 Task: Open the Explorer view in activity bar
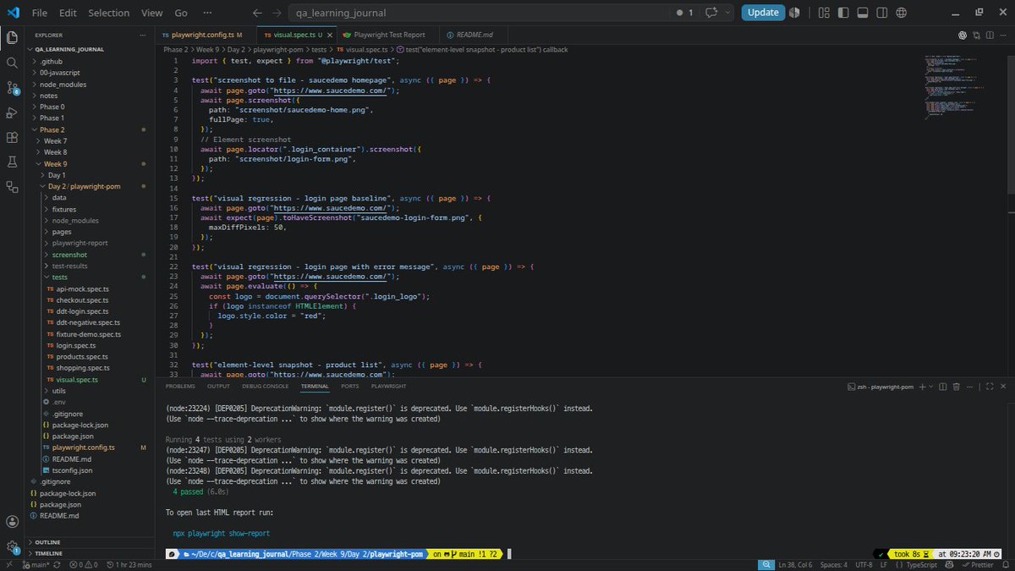pyautogui.click(x=12, y=38)
